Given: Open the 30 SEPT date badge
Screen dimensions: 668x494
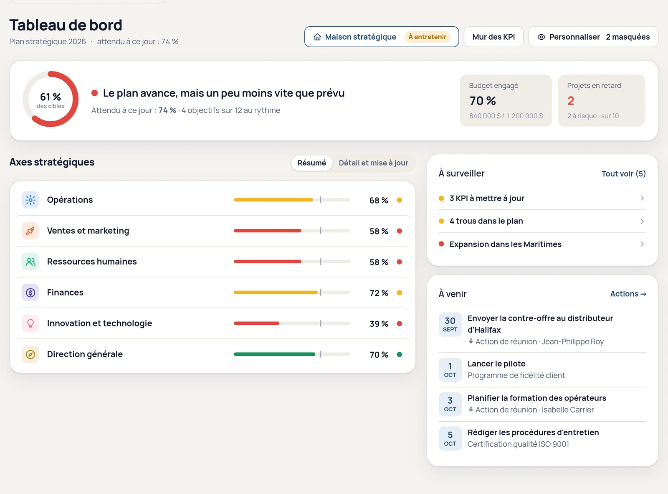Looking at the screenshot, I should coord(450,324).
